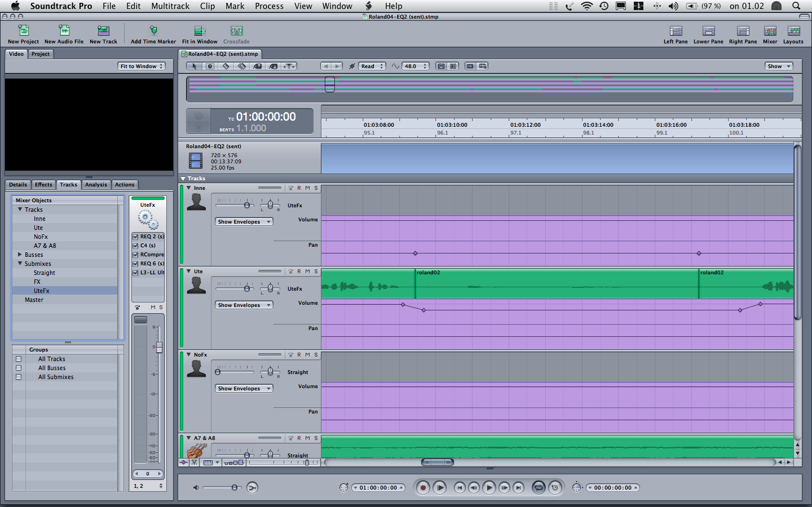Open the Read automation mode dropdown
Viewport: 812px width, 507px height.
click(372, 66)
